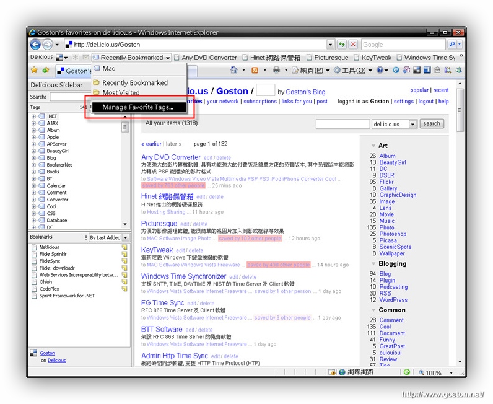Screen dimensions: 493x404
Task: Click the Photoshop tag link
Action: click(x=393, y=234)
